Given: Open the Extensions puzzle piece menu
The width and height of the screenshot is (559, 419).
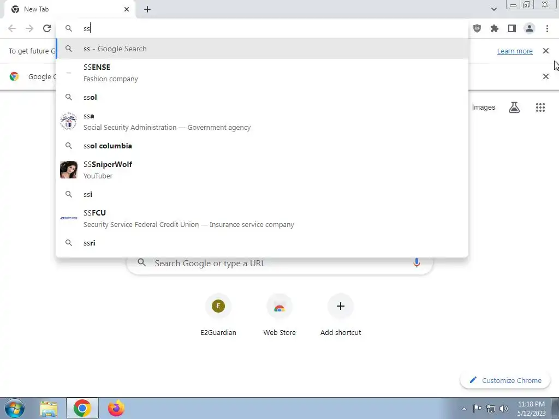Looking at the screenshot, I should click(495, 28).
